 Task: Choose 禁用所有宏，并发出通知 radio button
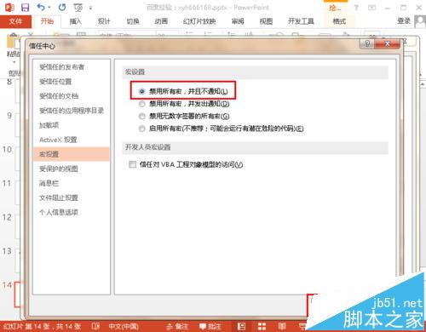(x=141, y=104)
